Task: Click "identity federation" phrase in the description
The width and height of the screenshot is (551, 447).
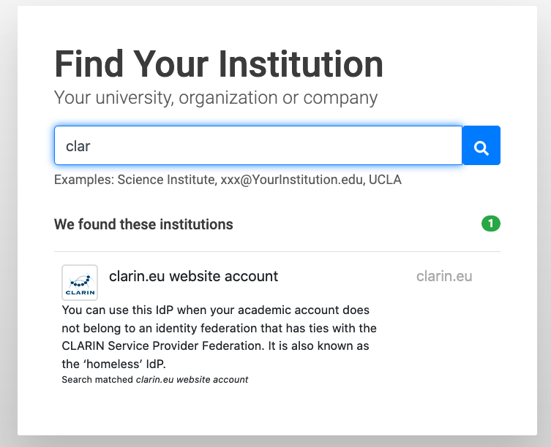Action: pos(214,329)
